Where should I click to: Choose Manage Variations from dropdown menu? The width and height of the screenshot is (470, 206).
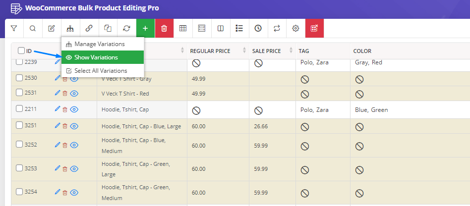[x=103, y=44]
